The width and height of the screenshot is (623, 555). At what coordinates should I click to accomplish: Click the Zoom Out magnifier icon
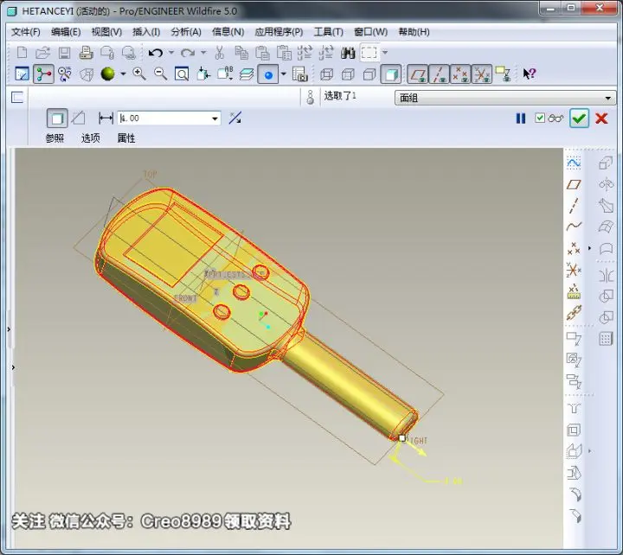point(161,73)
